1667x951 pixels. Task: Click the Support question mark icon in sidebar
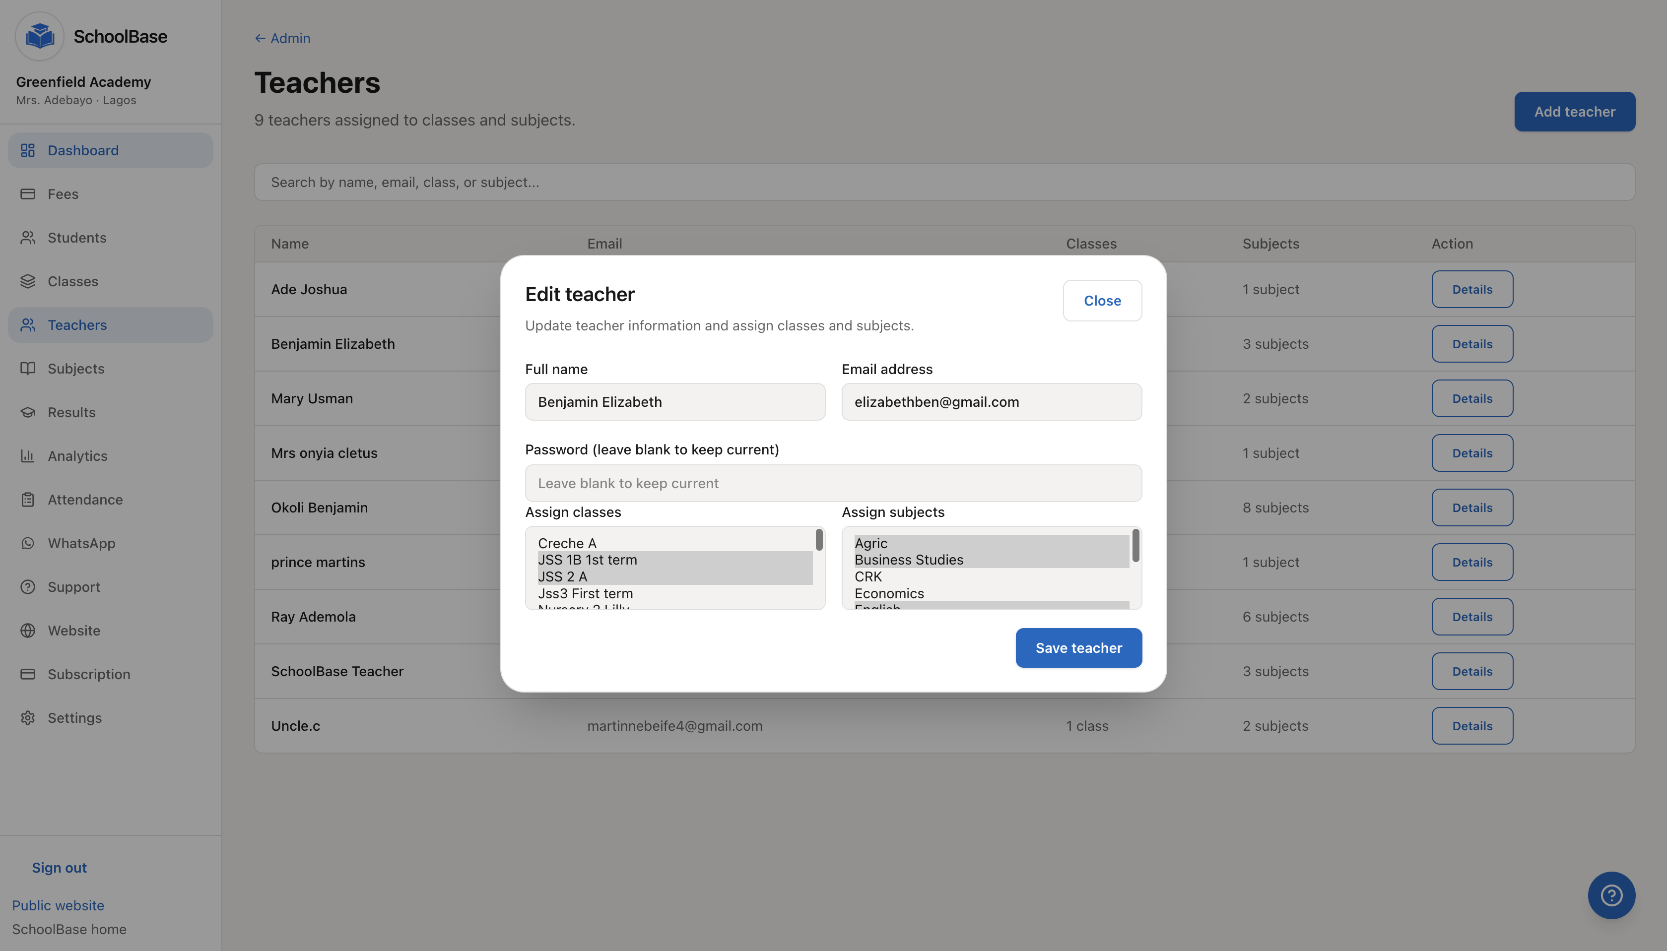[27, 586]
